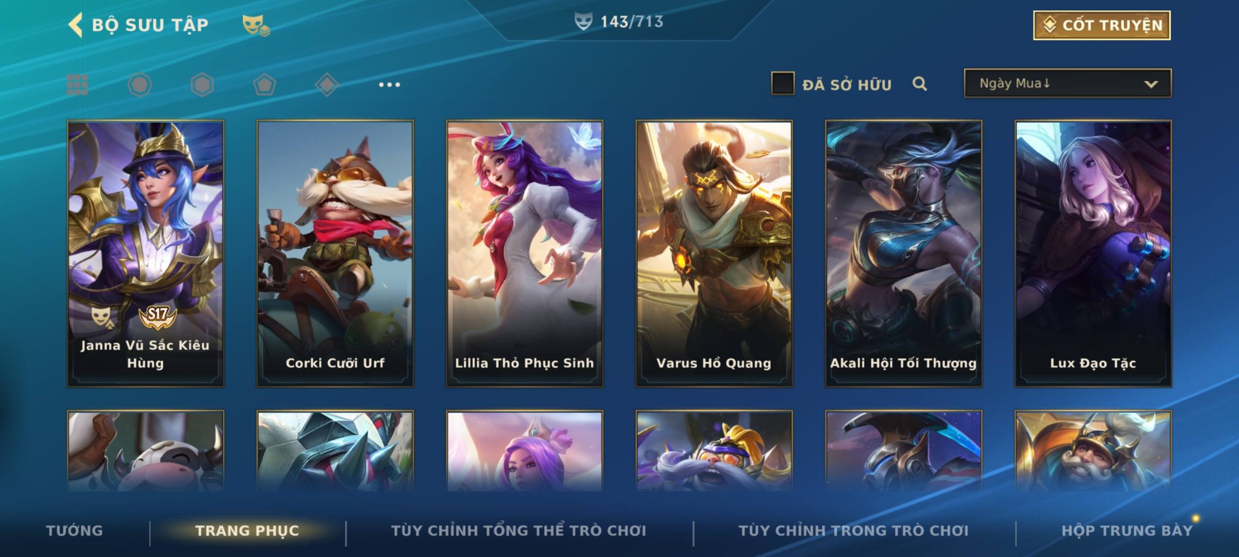The height and width of the screenshot is (557, 1239).
Task: Open the three-dots more filters menu
Action: [389, 85]
